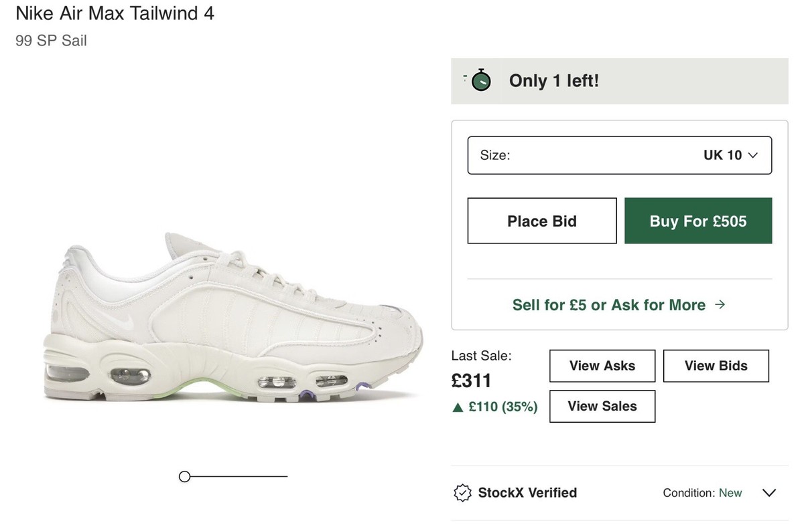Click the Condition: New link

click(702, 493)
